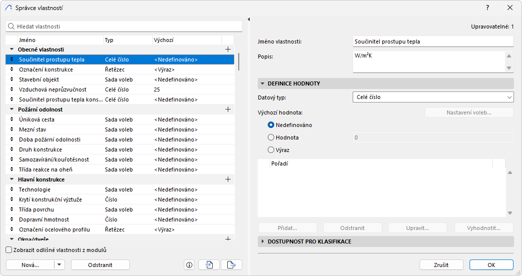The image size is (522, 276).
Task: Open the Datový typ dropdown
Action: [x=433, y=97]
